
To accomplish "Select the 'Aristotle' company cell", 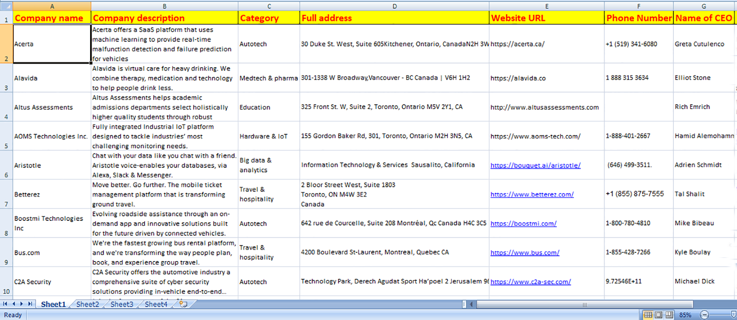I will [x=52, y=165].
